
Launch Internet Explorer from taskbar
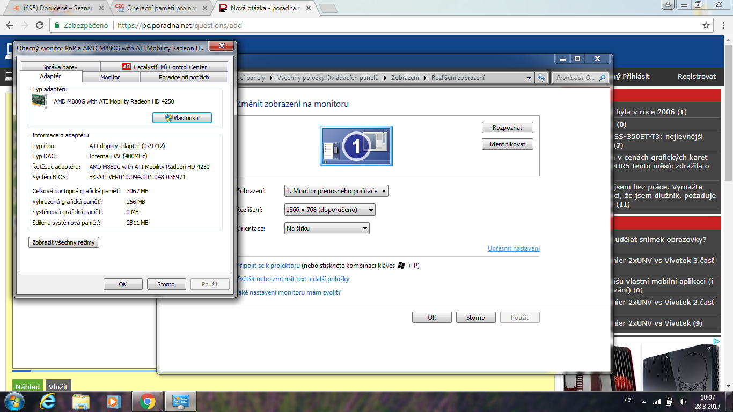click(48, 401)
